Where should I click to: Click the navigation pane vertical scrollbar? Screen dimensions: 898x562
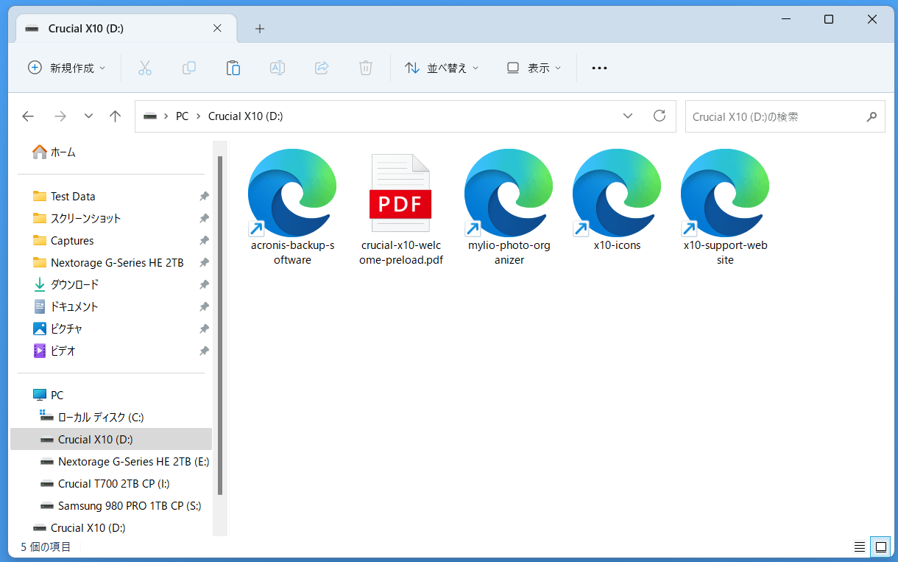point(220,326)
